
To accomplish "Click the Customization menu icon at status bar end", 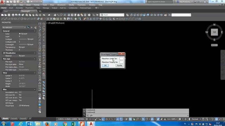I will pos(224,119).
